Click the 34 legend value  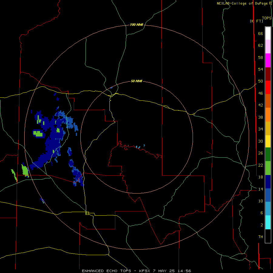click(x=261, y=129)
